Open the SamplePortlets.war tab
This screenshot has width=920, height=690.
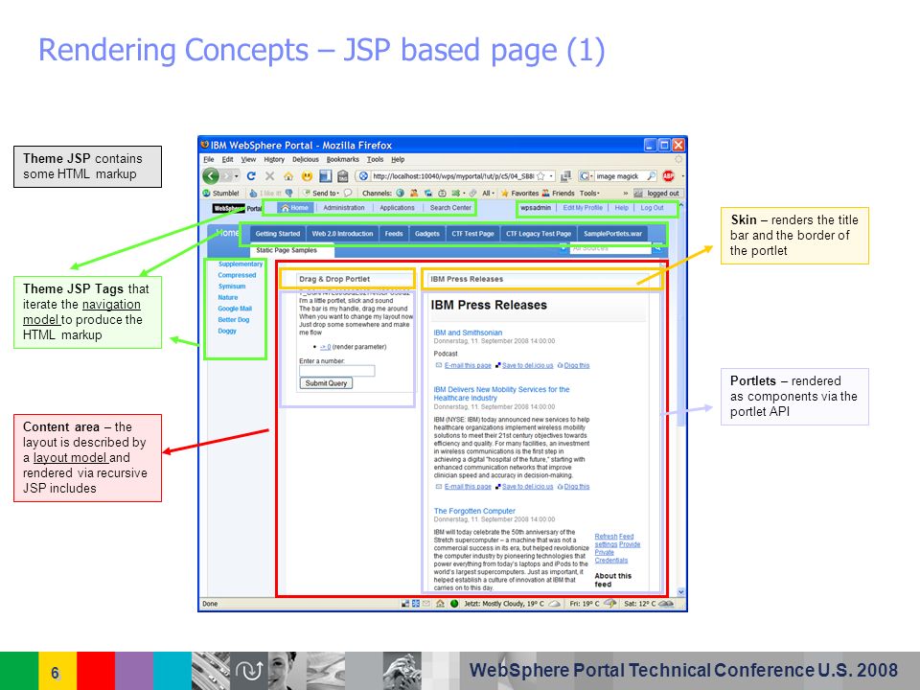click(x=612, y=234)
